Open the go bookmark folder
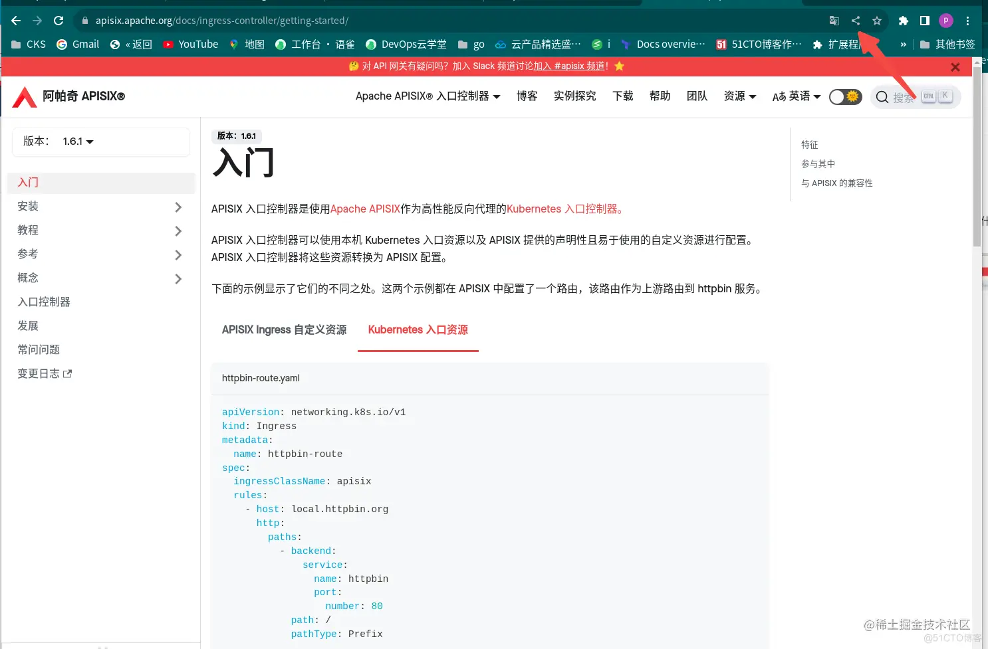 coord(471,45)
